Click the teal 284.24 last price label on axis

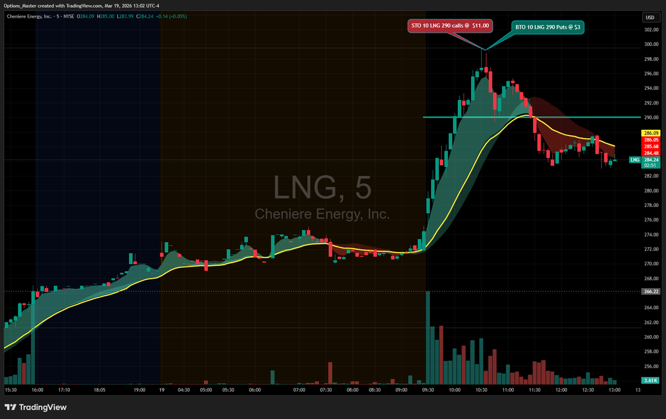pos(650,160)
